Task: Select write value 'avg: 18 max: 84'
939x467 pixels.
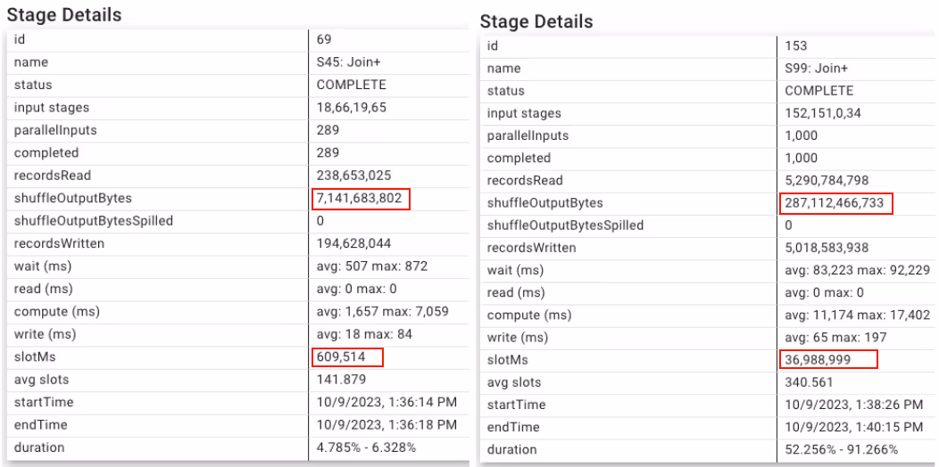Action: coord(364,335)
